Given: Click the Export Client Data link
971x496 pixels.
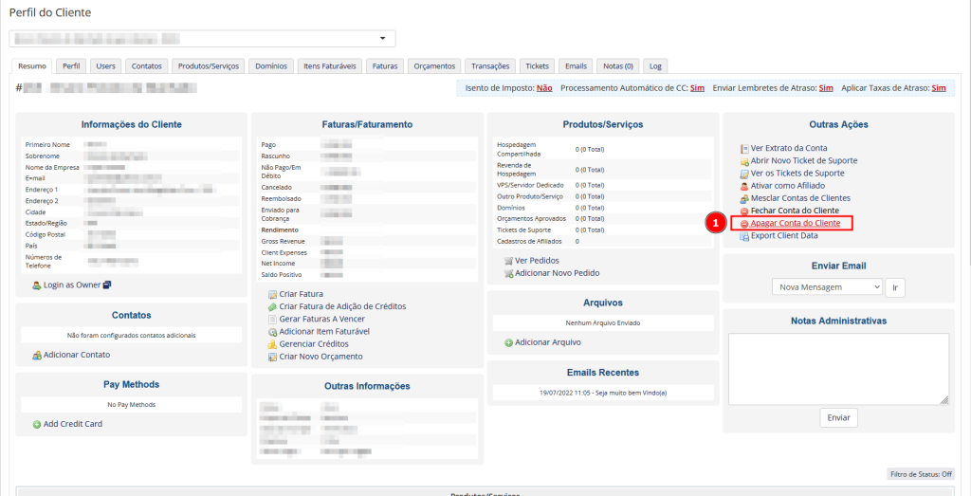Looking at the screenshot, I should (784, 236).
